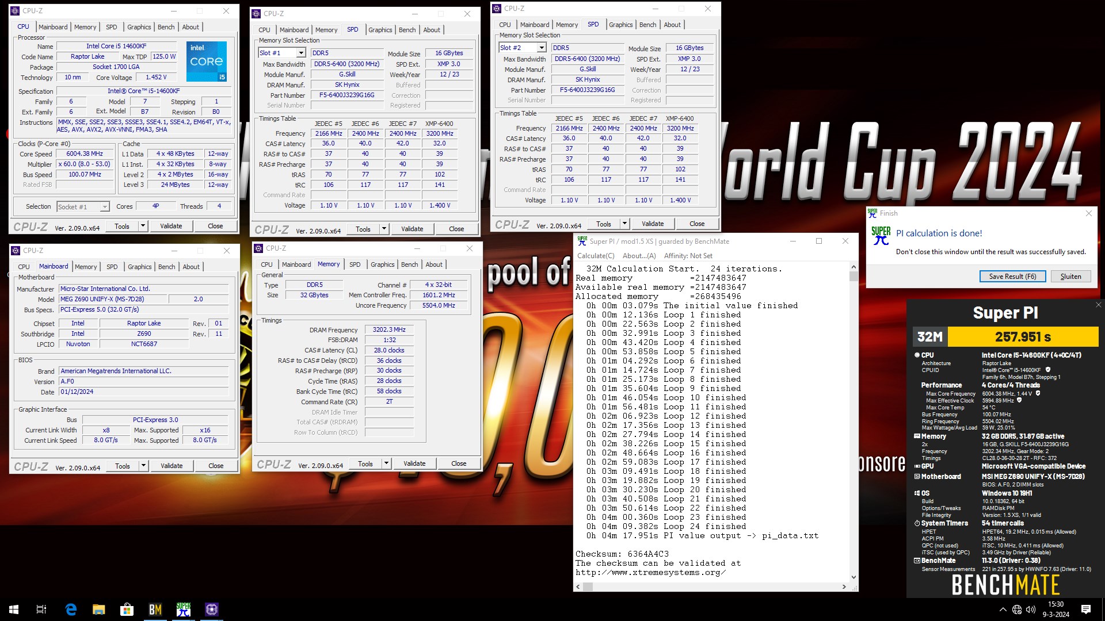Close the BenchMate result panel with X
Image resolution: width=1105 pixels, height=621 pixels.
click(1098, 305)
